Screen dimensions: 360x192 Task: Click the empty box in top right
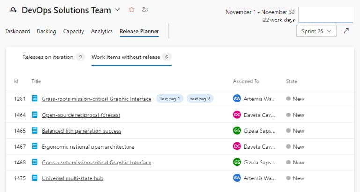click(x=326, y=15)
